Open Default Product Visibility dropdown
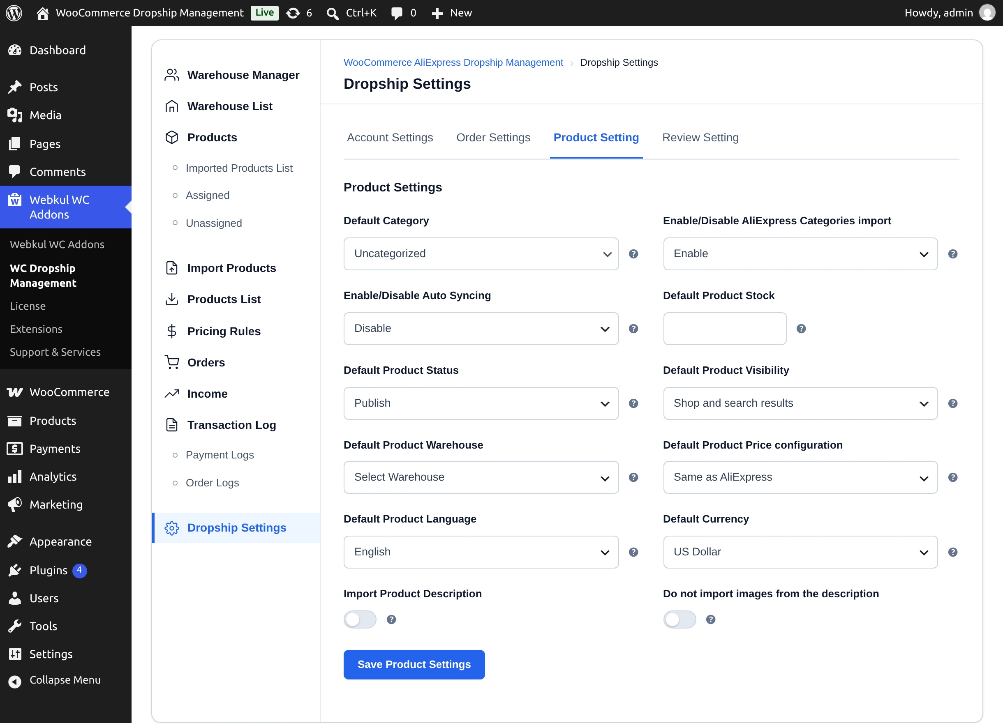This screenshot has width=1003, height=723. tap(800, 403)
